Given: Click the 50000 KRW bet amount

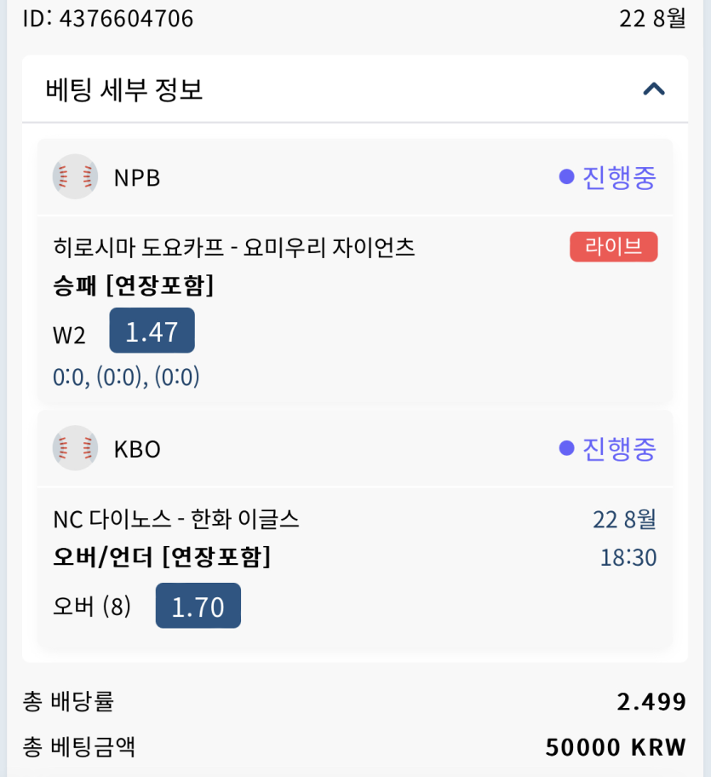Looking at the screenshot, I should (616, 747).
